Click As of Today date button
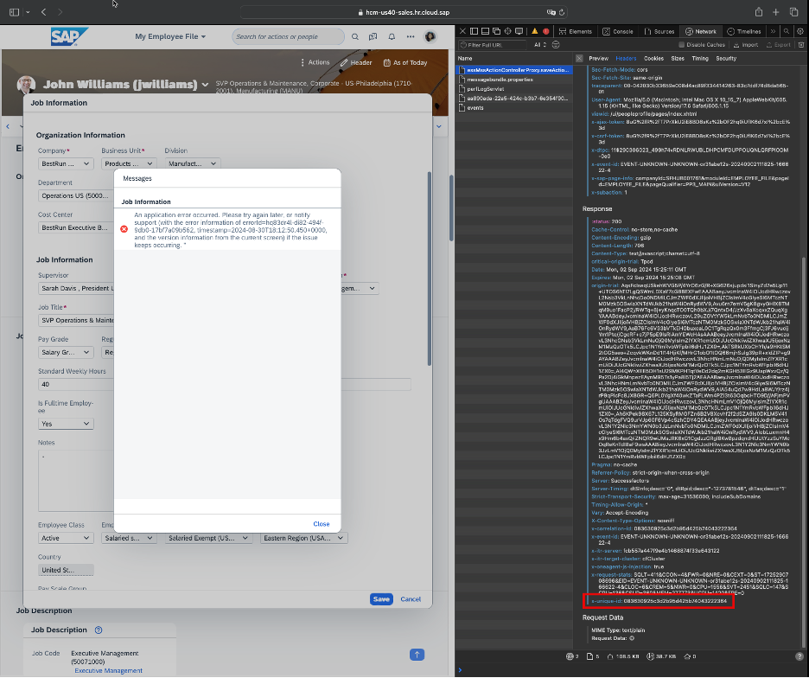The height and width of the screenshot is (678, 809). coord(405,62)
